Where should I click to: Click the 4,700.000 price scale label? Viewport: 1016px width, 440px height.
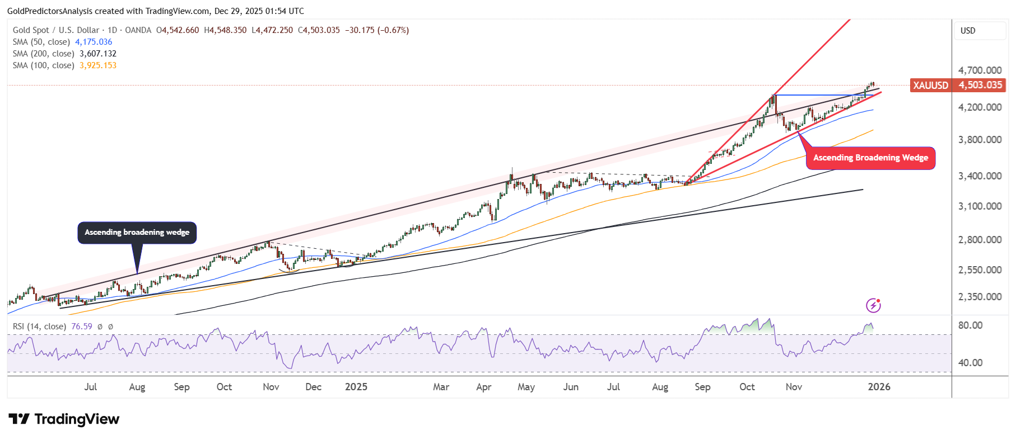coord(980,70)
